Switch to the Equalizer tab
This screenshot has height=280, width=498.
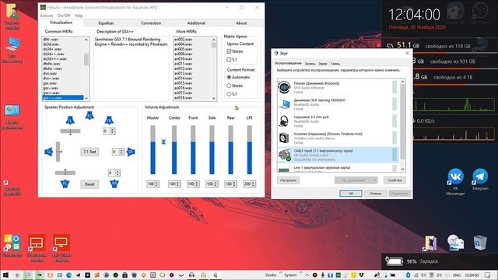click(x=106, y=23)
